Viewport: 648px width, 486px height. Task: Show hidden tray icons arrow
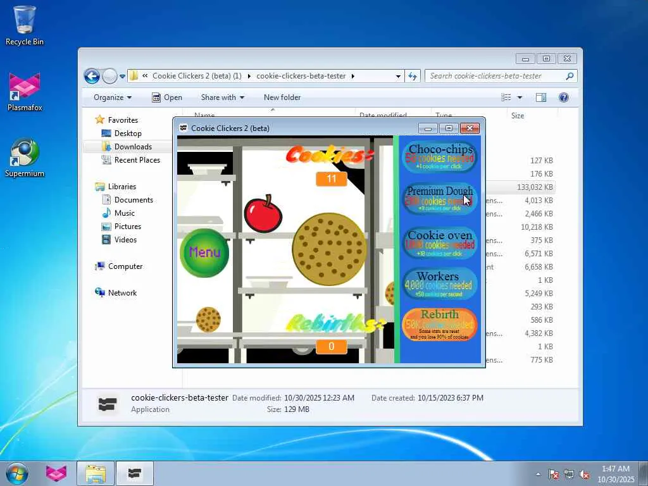tap(538, 475)
